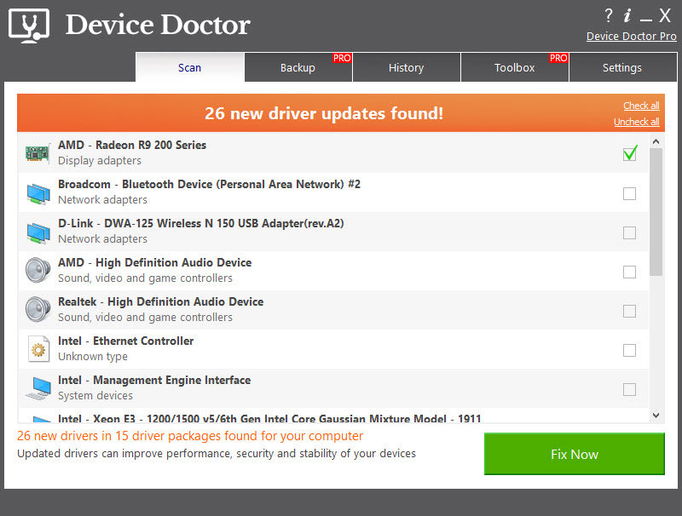This screenshot has width=682, height=516.
Task: Select 'Intel - Ethernet Controller' text
Action: [x=126, y=341]
